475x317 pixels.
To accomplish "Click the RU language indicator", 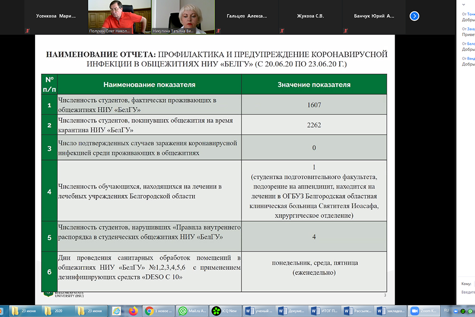I will tap(446, 311).
